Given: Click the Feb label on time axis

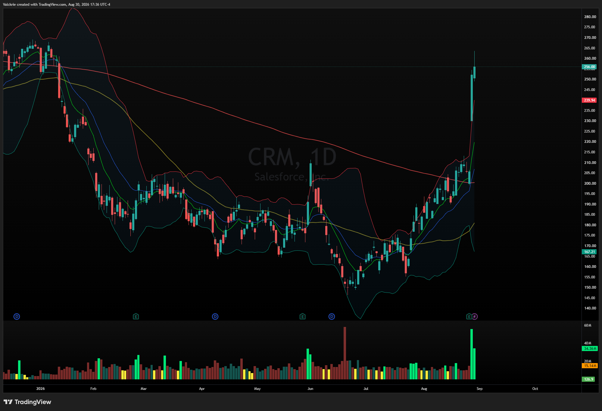Looking at the screenshot, I should (x=93, y=389).
